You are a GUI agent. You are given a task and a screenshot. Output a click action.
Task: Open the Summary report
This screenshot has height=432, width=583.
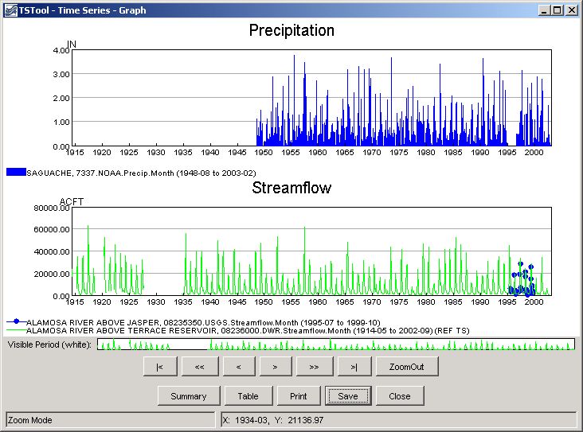pyautogui.click(x=188, y=396)
